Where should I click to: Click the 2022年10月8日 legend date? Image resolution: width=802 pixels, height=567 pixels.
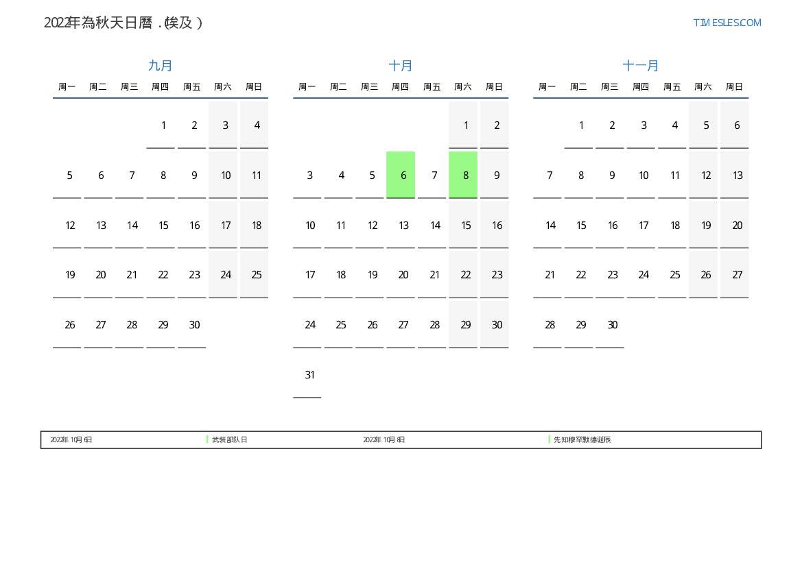coord(384,439)
